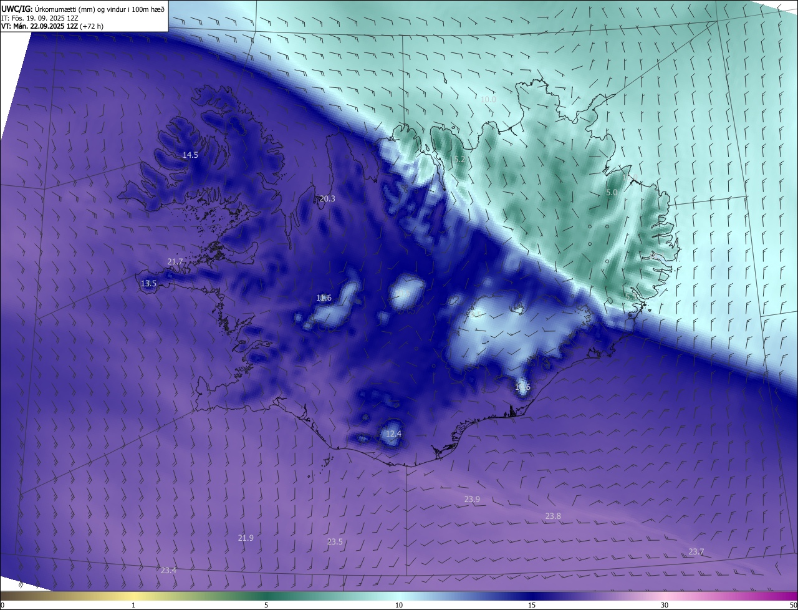
Task: Click the 'VT: Mán. 22.09.2025 12Z (+72 h)' line
Action: click(52, 26)
